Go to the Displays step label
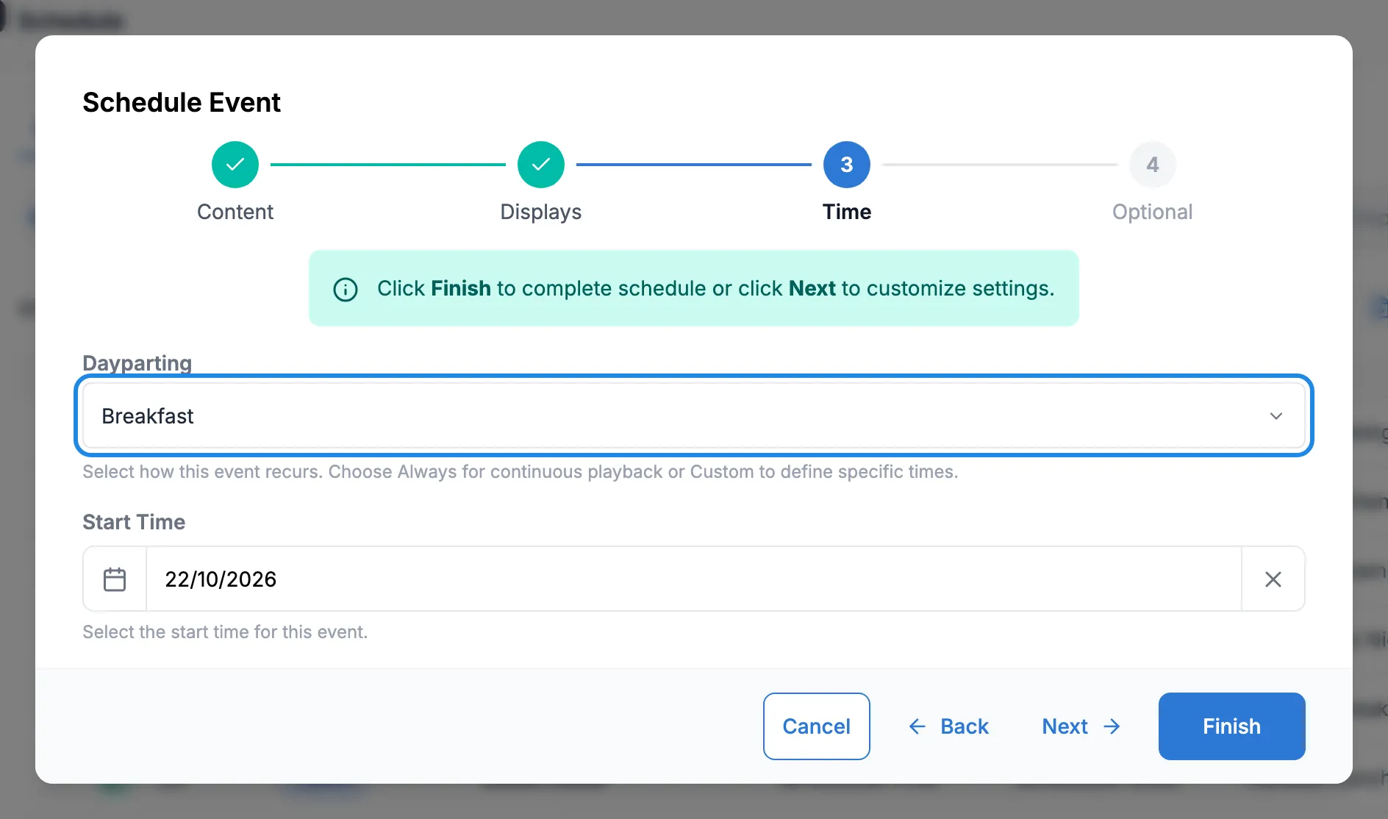1388x819 pixels. pos(541,212)
